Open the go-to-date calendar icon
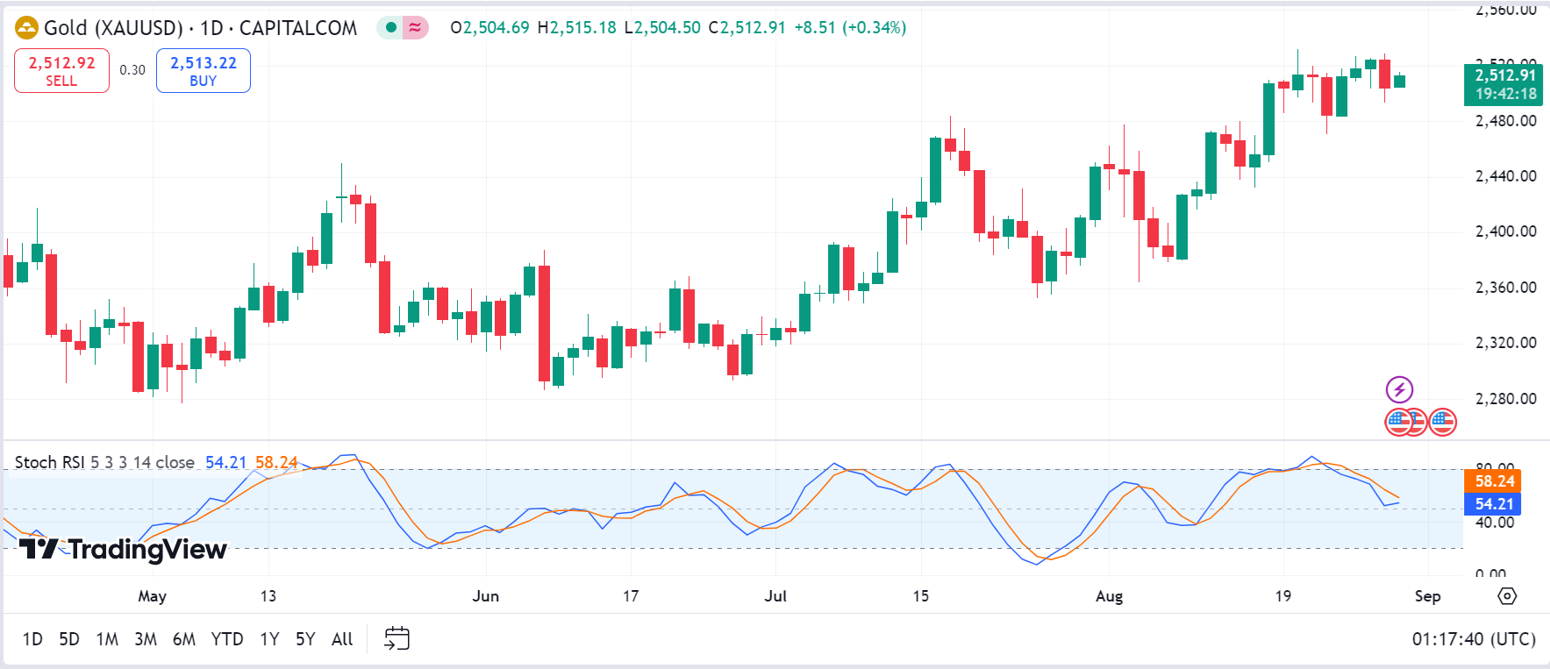This screenshot has width=1550, height=669. tap(396, 638)
